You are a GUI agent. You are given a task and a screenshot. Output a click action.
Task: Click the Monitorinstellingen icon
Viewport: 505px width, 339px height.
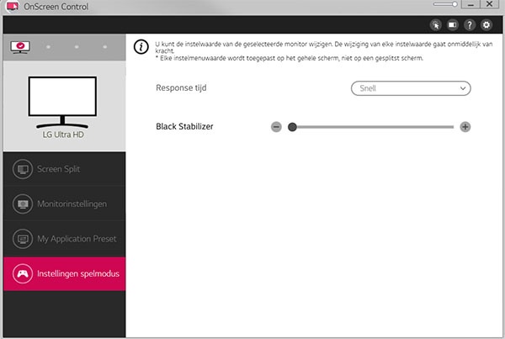coord(23,204)
